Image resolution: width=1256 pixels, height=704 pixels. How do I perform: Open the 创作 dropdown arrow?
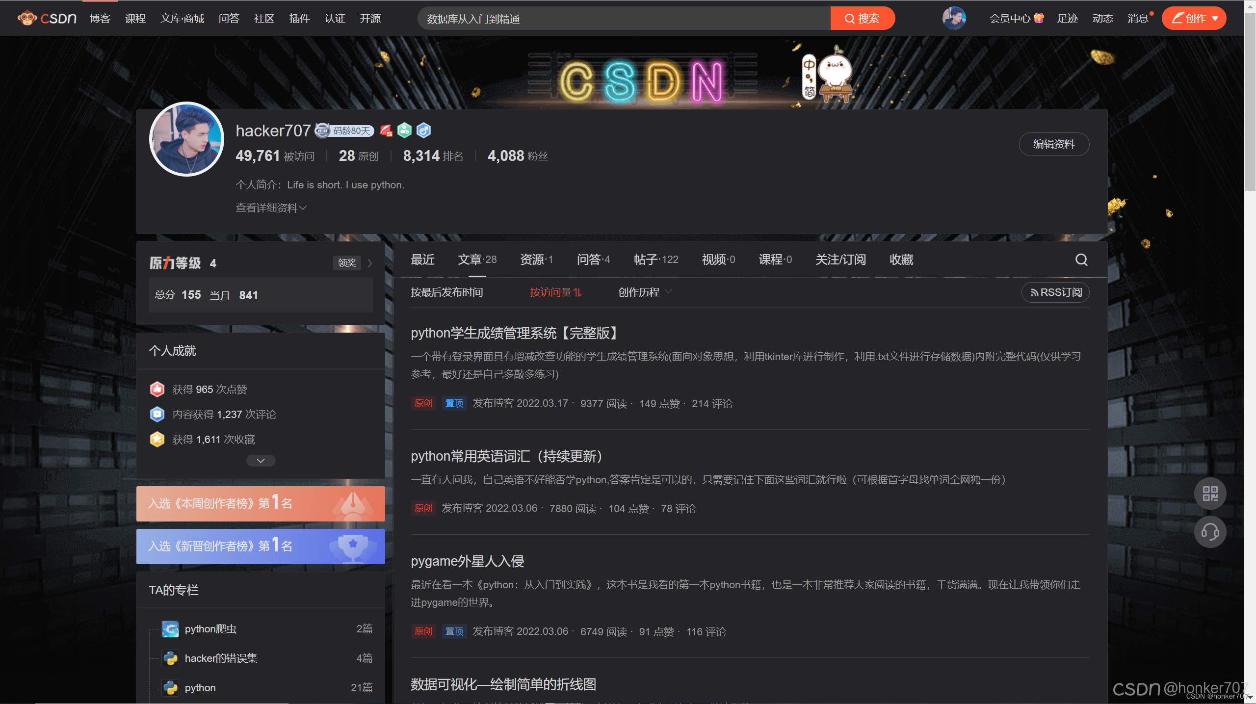point(1215,19)
